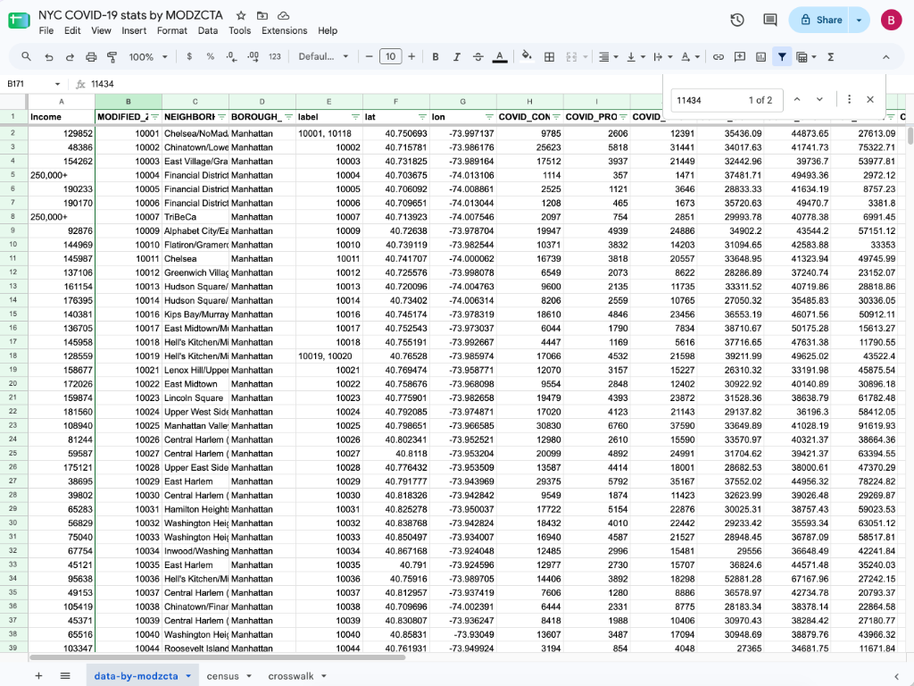The width and height of the screenshot is (914, 686).
Task: Open the fill color bucket picker
Action: (527, 56)
